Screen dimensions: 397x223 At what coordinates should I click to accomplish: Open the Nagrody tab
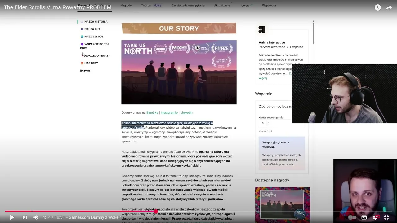(126, 5)
